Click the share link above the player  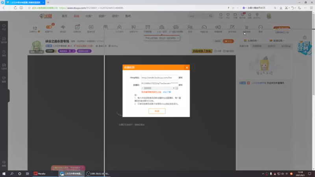pos(218,51)
